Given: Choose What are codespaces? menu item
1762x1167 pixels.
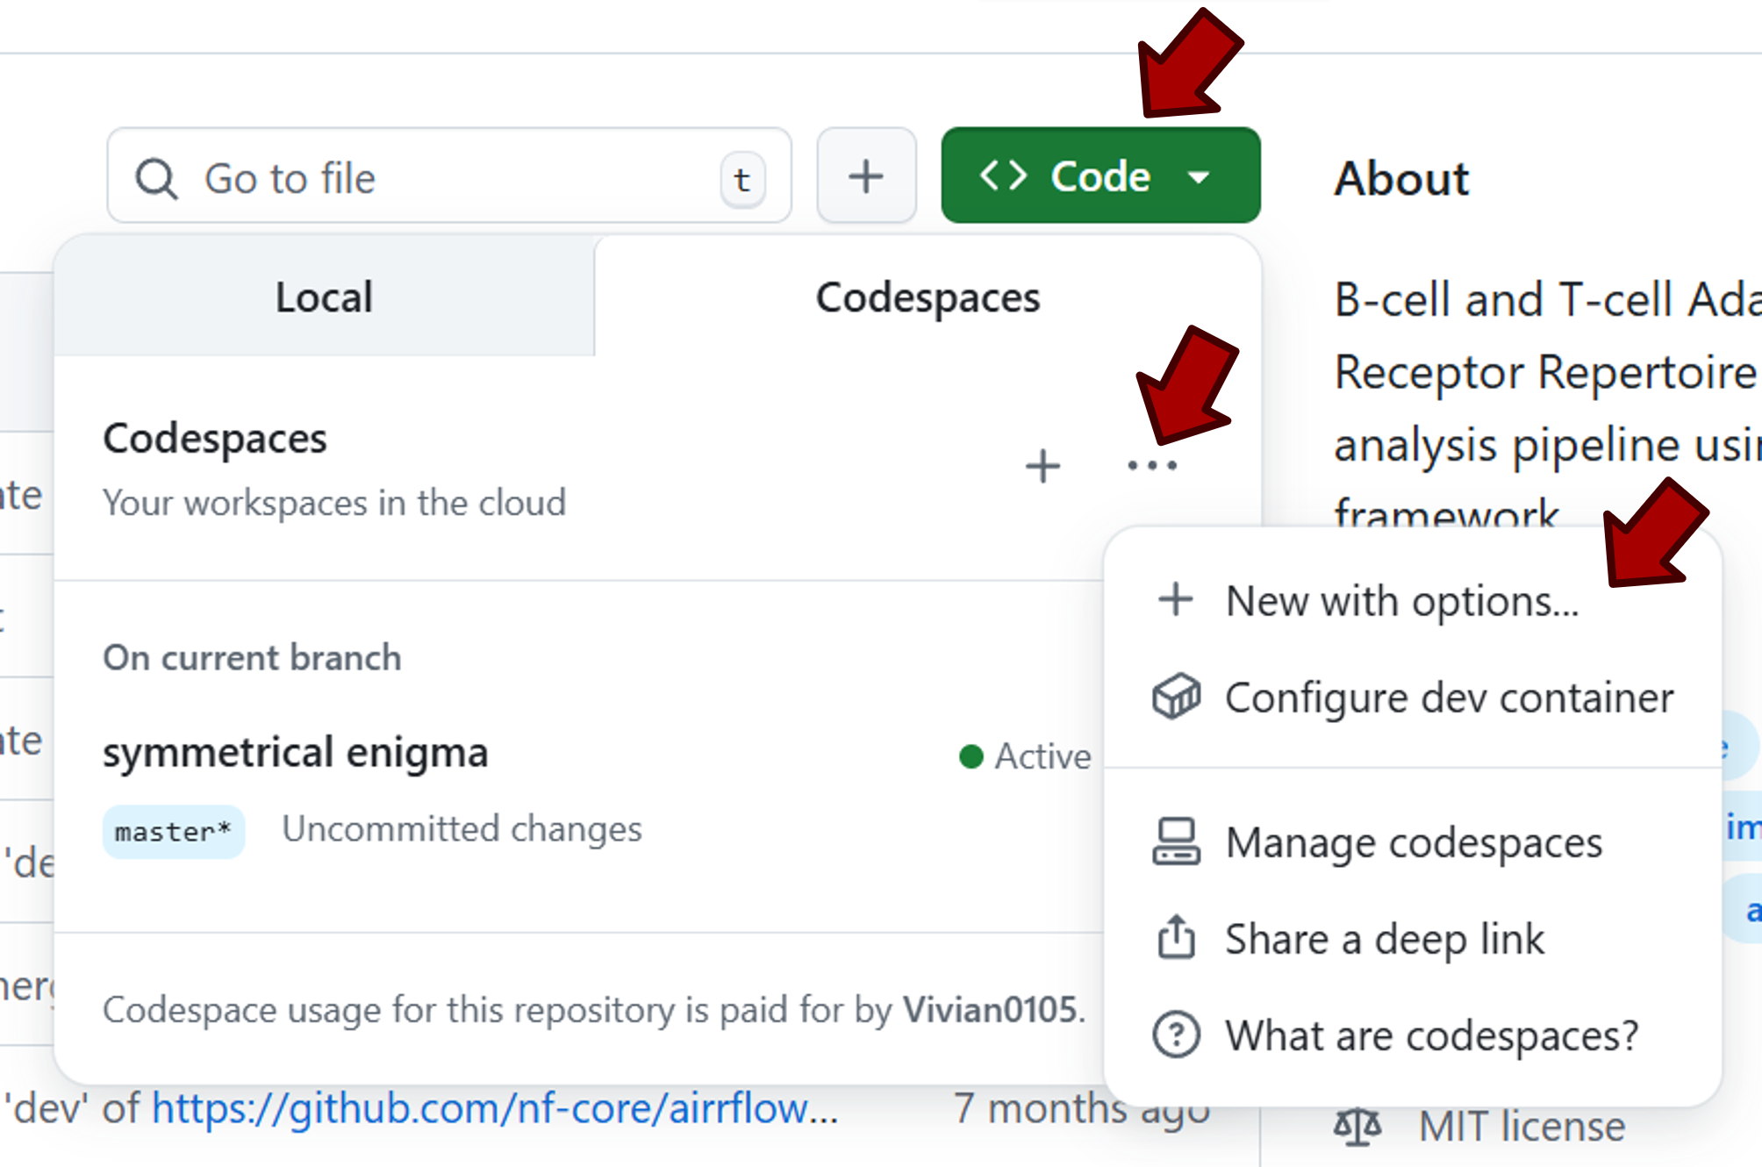Looking at the screenshot, I should [x=1431, y=1035].
